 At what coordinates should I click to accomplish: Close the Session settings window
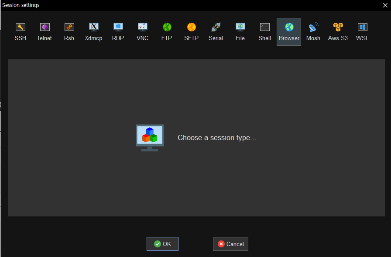point(385,5)
